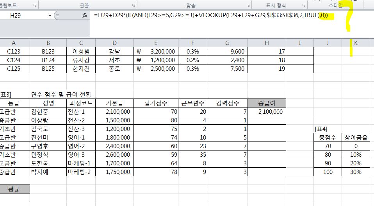Open the 클립보드 group dialog launcher
The width and height of the screenshot is (374, 206).
point(35,5)
